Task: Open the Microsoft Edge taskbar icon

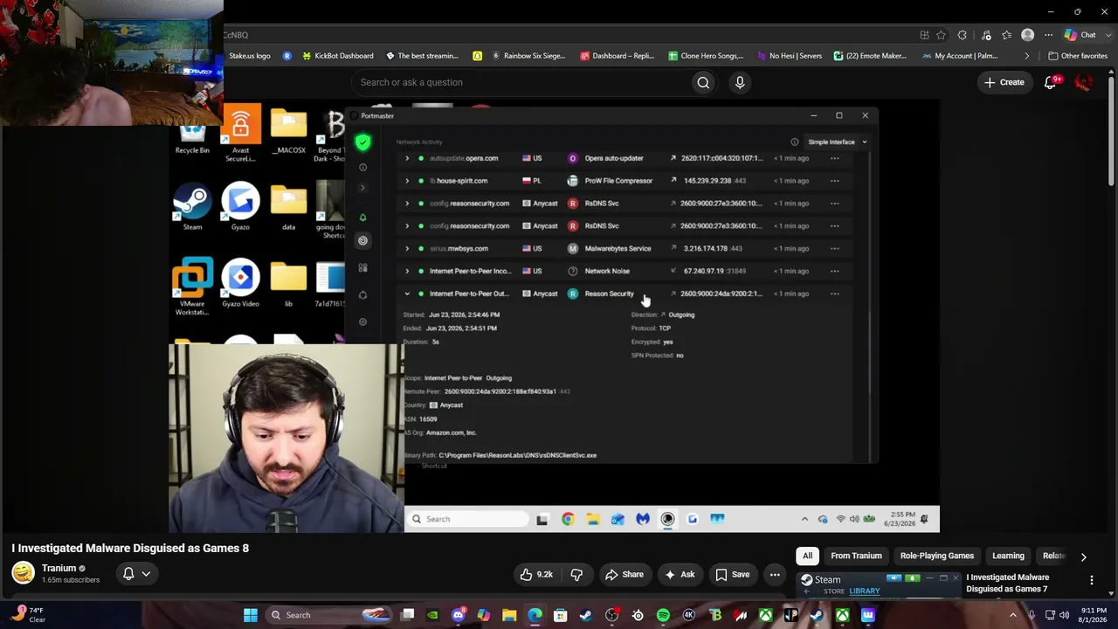Action: pyautogui.click(x=535, y=615)
